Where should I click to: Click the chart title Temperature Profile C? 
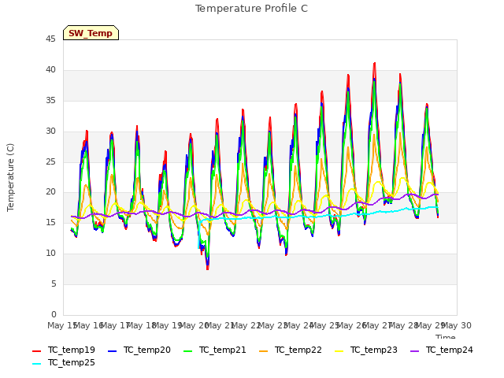252,9
